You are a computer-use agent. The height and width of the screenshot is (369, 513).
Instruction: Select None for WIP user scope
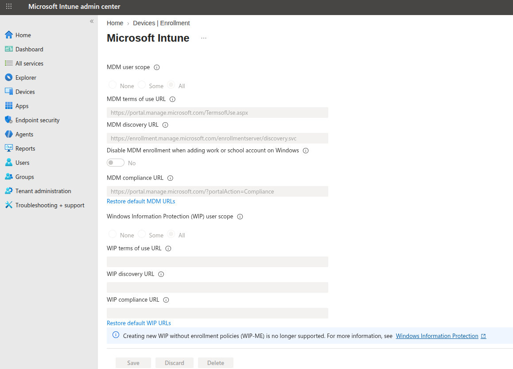pos(113,234)
